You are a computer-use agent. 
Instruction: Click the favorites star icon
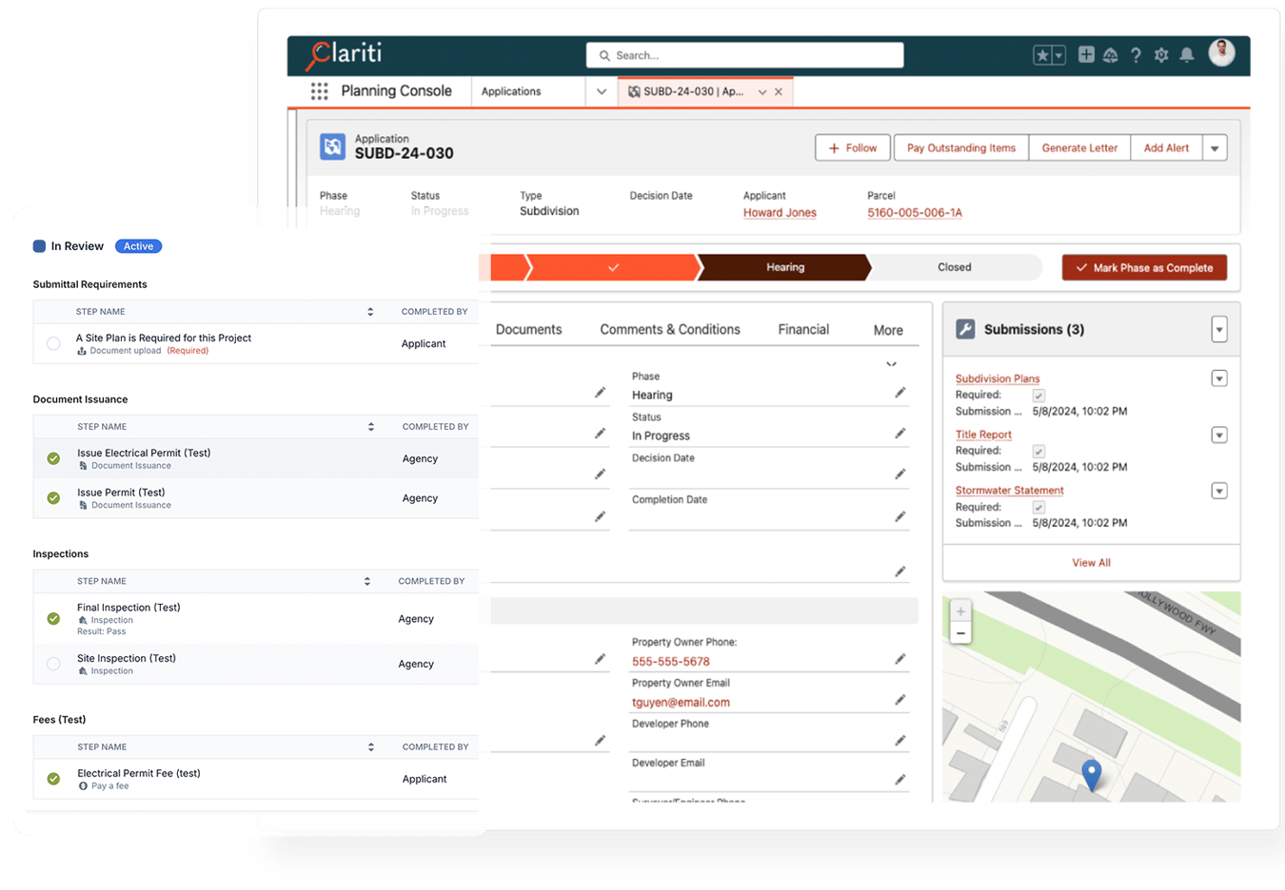tap(1044, 55)
